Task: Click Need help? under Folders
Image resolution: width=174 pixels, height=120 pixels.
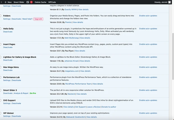Action: coord(27,19)
